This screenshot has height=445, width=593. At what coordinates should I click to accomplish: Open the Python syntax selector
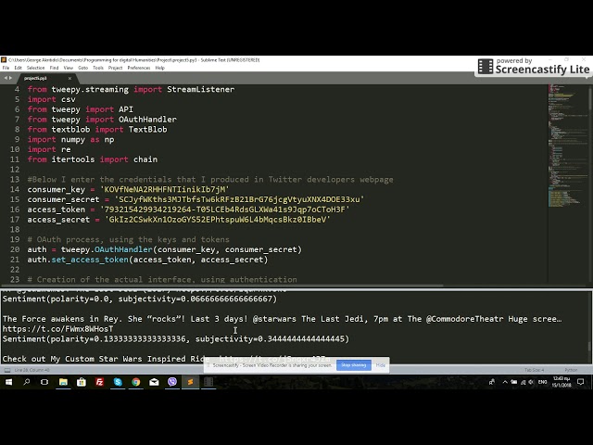pos(571,370)
